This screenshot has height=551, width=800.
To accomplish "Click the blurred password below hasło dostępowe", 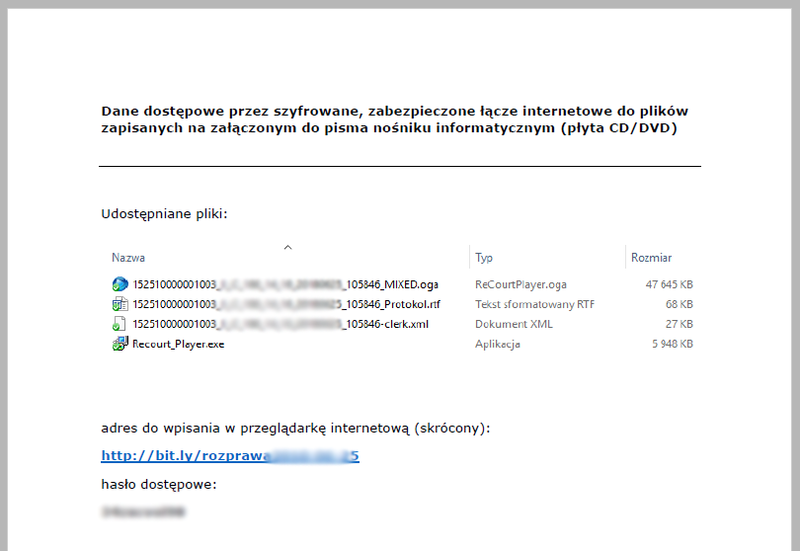I will point(143,512).
